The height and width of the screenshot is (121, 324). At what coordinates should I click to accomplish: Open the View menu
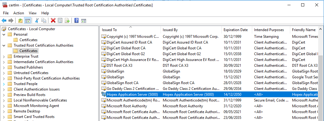(x=33, y=13)
